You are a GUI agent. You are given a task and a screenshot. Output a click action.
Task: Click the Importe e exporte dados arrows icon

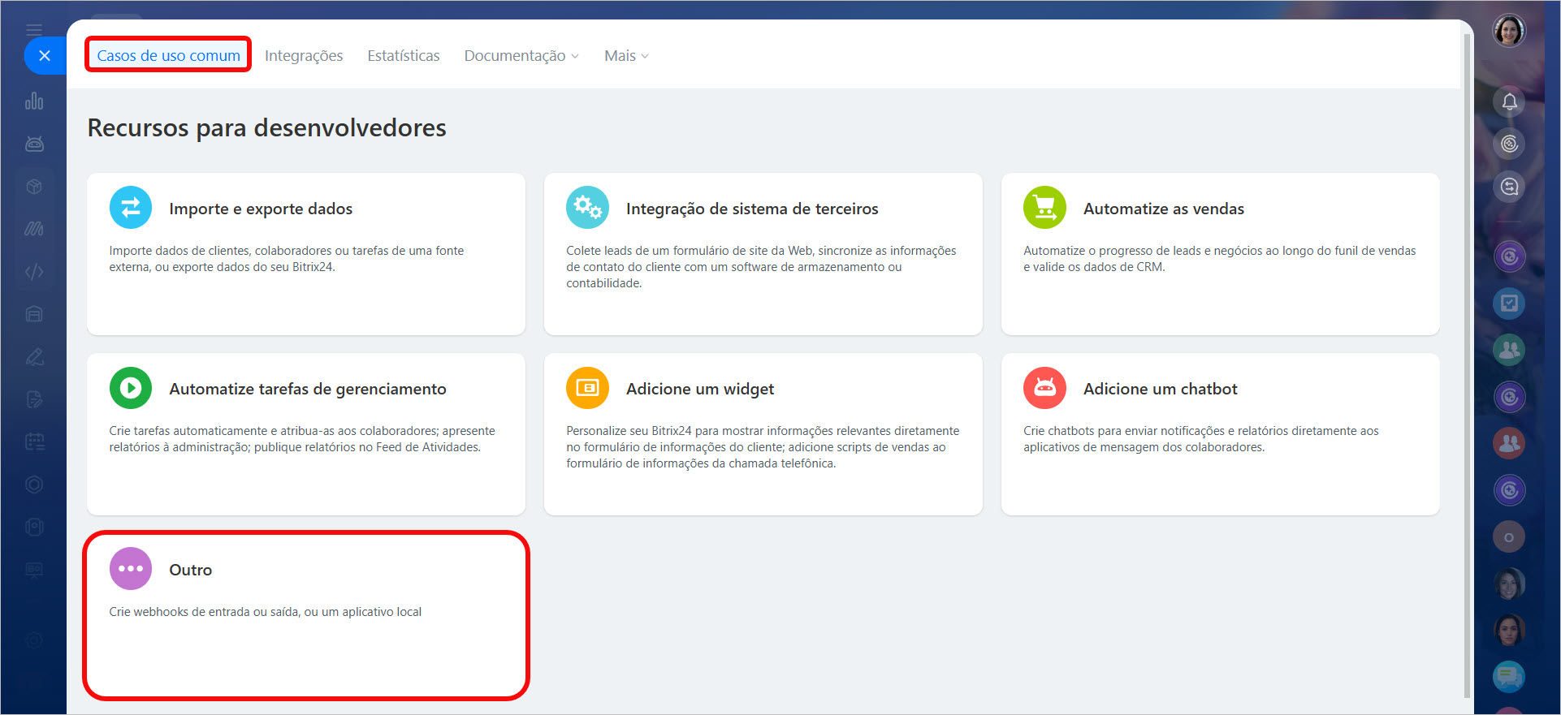[131, 208]
